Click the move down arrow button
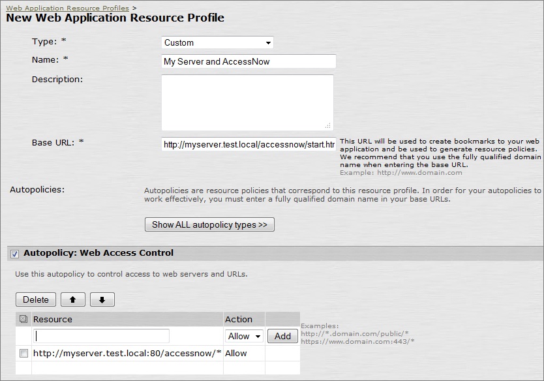544x381 pixels. tap(102, 299)
